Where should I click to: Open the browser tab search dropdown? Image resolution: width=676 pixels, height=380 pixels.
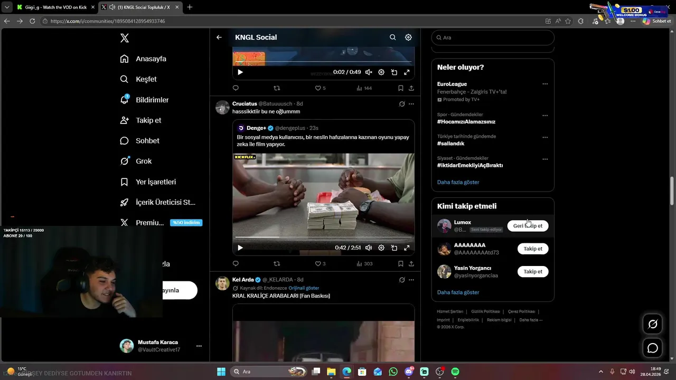click(x=7, y=7)
